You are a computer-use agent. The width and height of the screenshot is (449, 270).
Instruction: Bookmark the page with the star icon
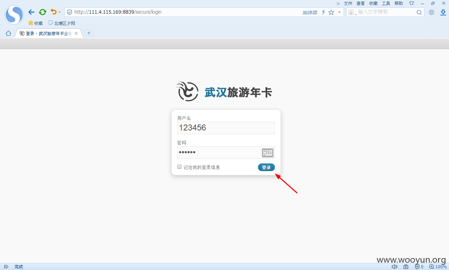click(331, 12)
